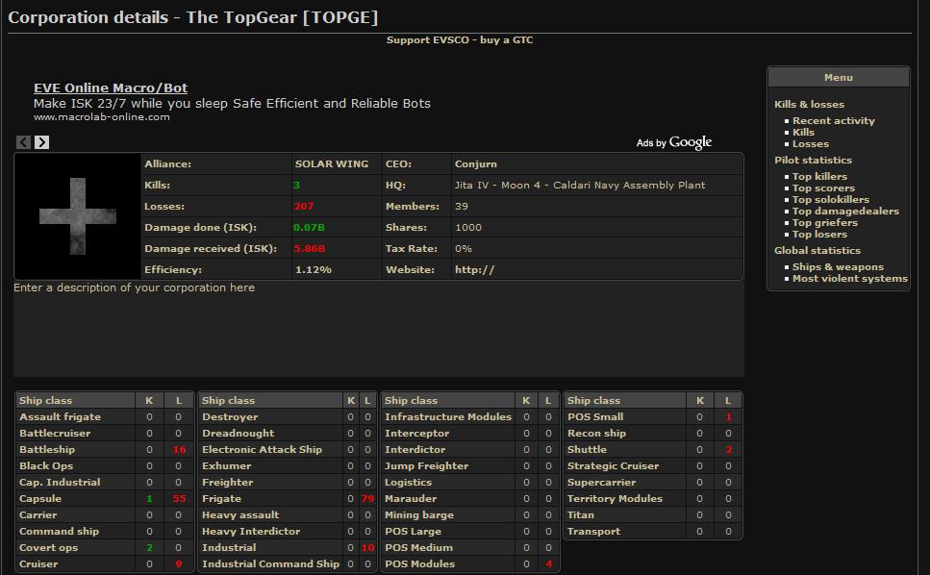Click the Jita IV HQ station text
This screenshot has height=575, width=930.
click(x=580, y=185)
